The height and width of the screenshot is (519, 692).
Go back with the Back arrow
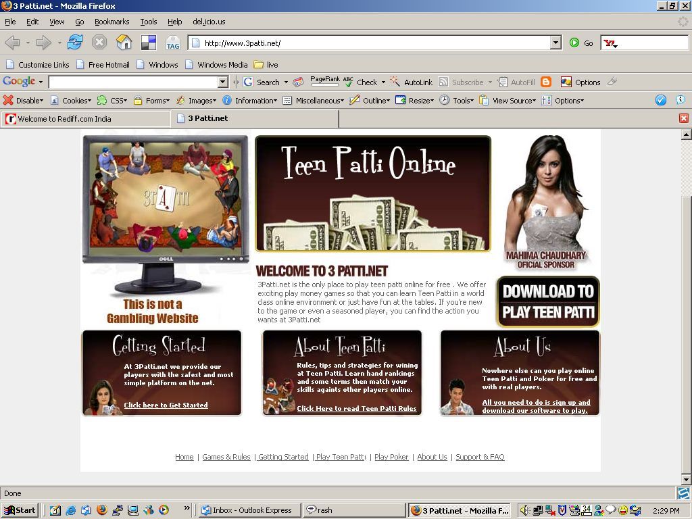pos(12,43)
